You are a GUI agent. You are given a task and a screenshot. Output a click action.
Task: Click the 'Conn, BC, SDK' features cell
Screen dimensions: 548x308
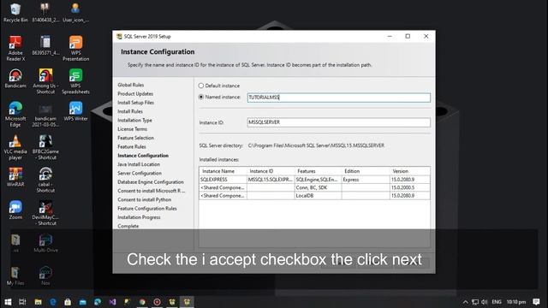pyautogui.click(x=318, y=187)
